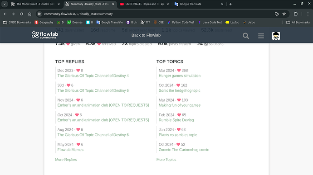Open the Oct 2024 Ember's art club reply

click(x=103, y=120)
